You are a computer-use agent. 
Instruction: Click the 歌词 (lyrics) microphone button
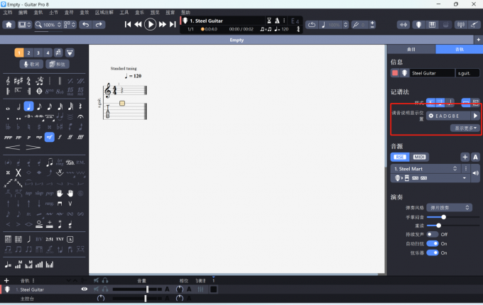tap(29, 64)
